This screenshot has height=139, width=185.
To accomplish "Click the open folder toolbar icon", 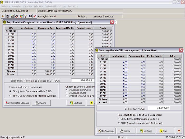I will [x=3, y=16].
